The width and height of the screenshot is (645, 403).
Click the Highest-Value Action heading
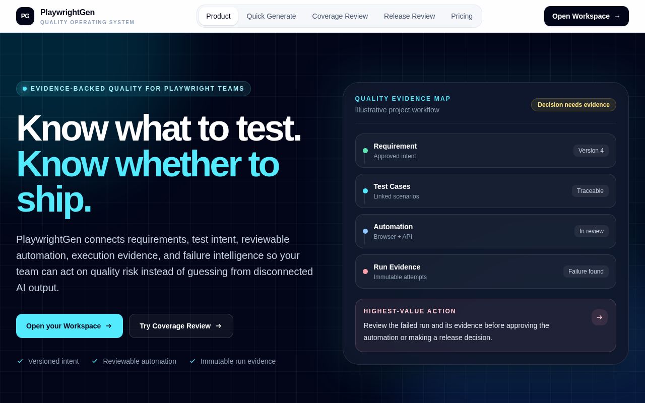point(410,311)
